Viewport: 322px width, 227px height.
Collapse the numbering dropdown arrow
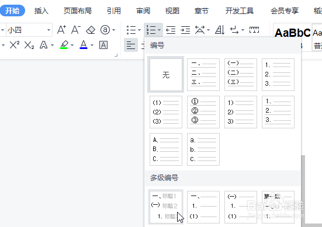click(x=160, y=30)
